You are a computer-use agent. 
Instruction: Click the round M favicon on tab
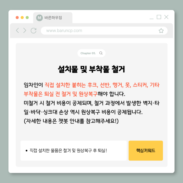click(x=39, y=18)
